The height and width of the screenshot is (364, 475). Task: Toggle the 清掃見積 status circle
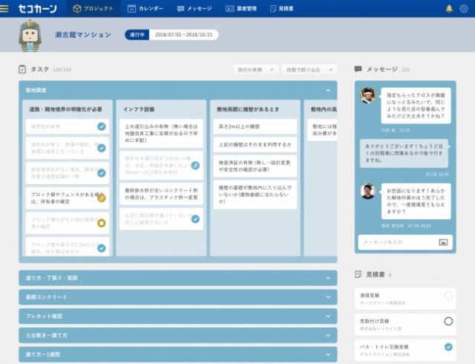(448, 296)
